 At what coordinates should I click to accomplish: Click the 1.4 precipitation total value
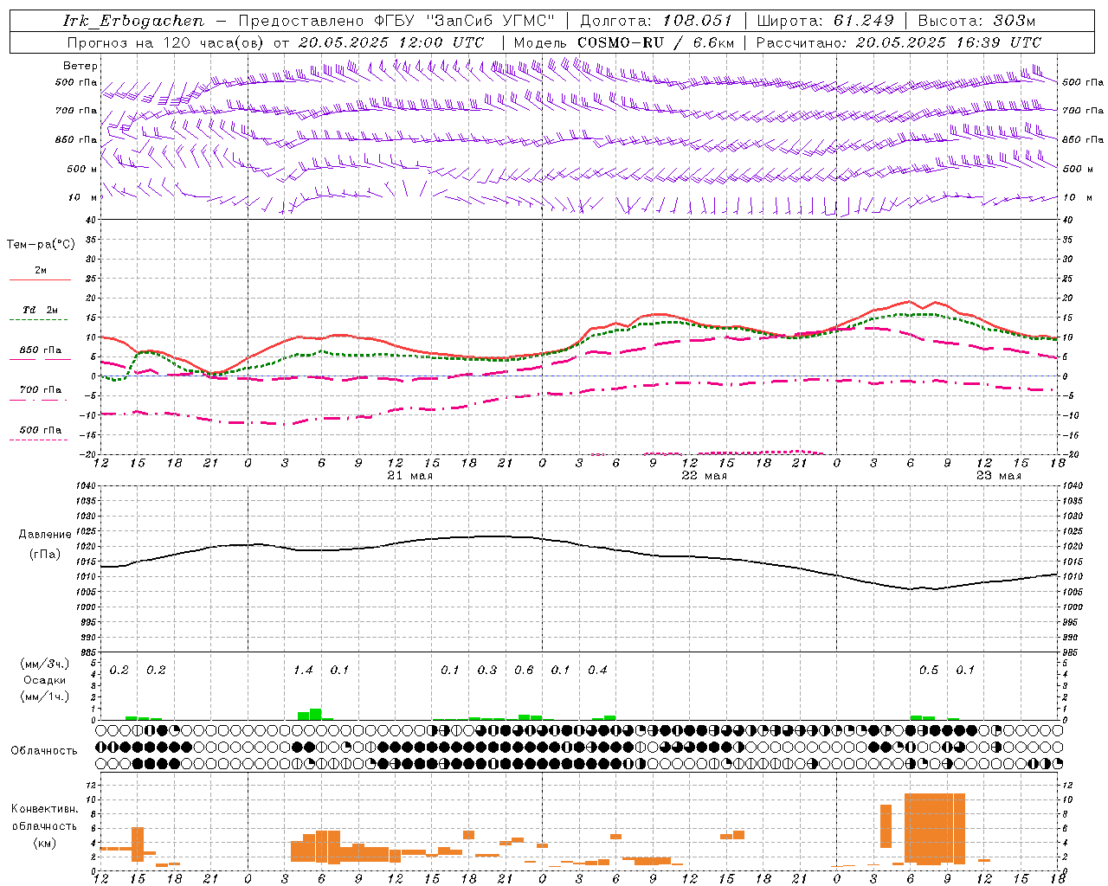(303, 670)
